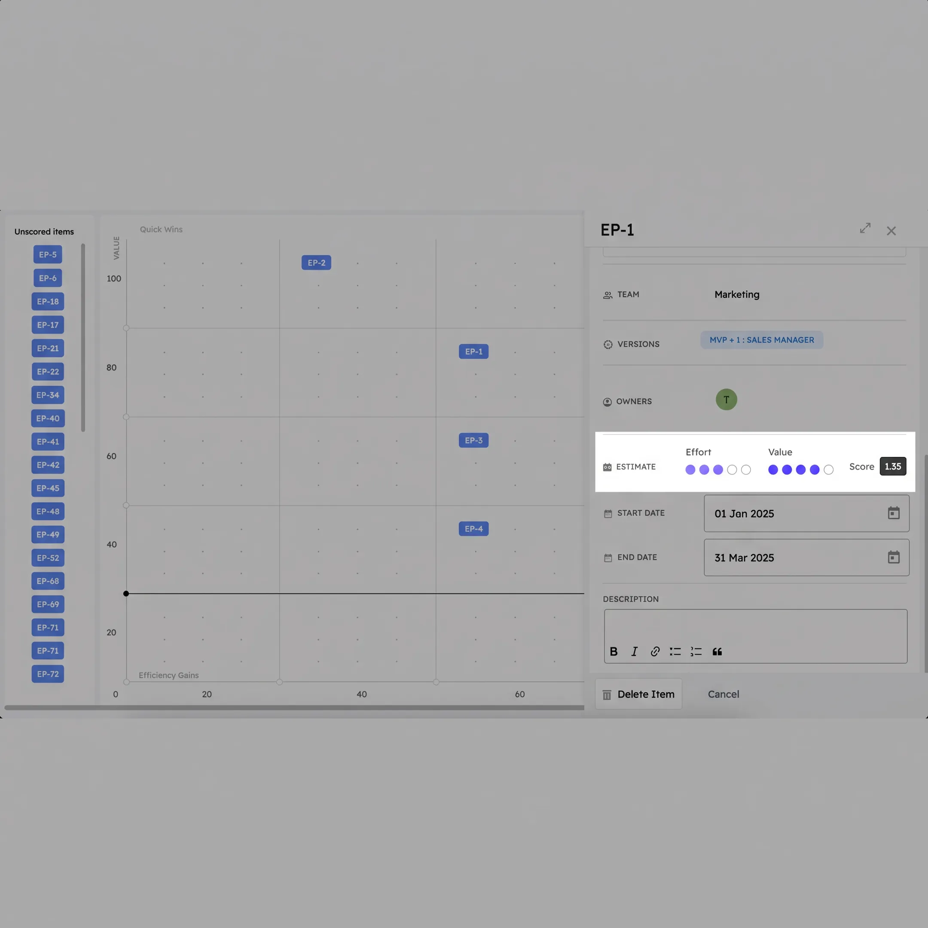The height and width of the screenshot is (928, 928).
Task: Expand the EP-1 panel to full view
Action: [x=865, y=228]
